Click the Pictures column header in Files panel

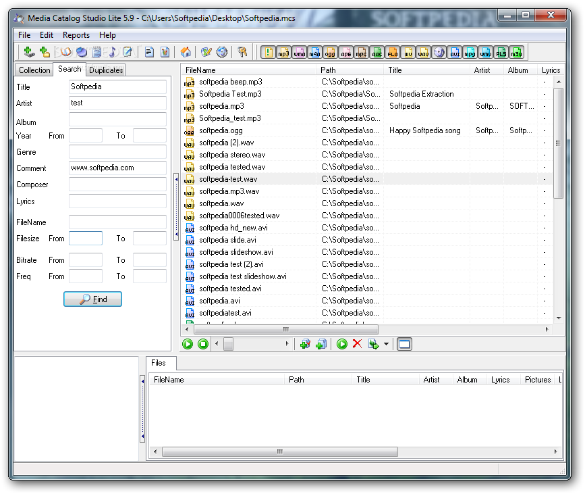pyautogui.click(x=538, y=380)
